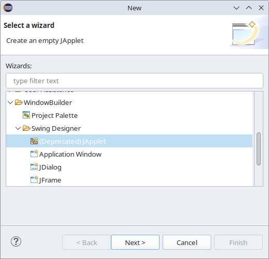Screen dimensions: 269x259
Task: Maximize the New dialog window
Action: tap(249, 8)
